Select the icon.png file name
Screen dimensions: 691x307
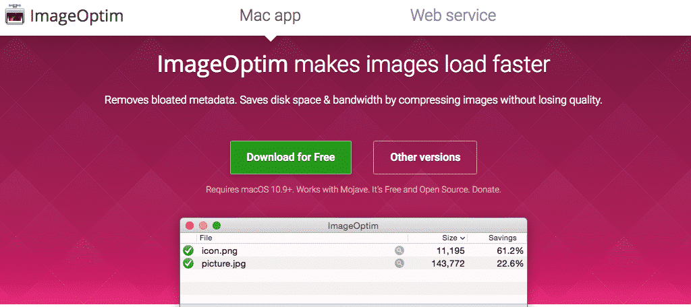220,250
